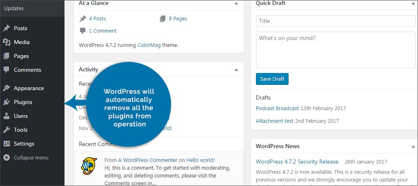
Task: Click the At a Glance panel title
Action: point(93,3)
